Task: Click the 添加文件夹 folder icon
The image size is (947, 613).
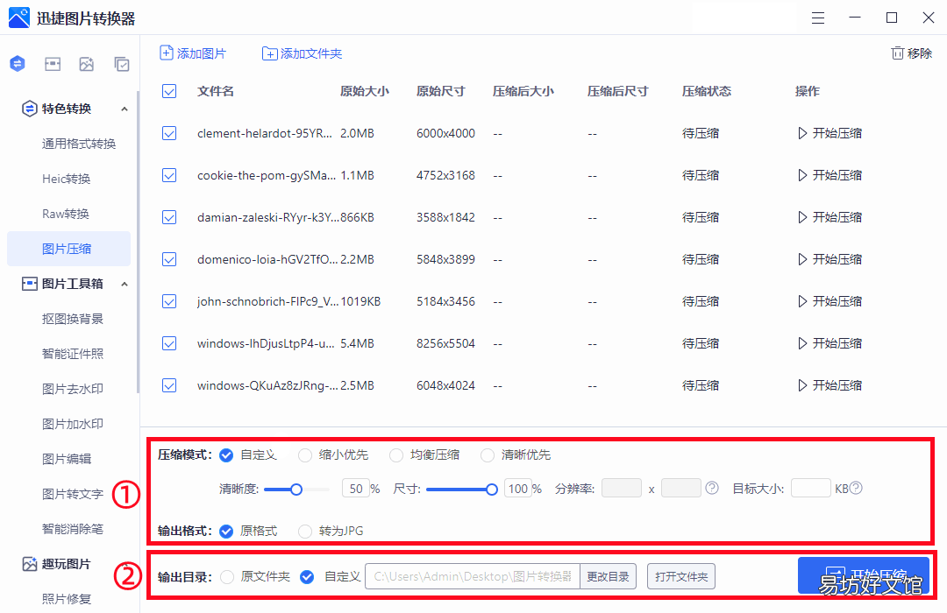Action: click(269, 53)
